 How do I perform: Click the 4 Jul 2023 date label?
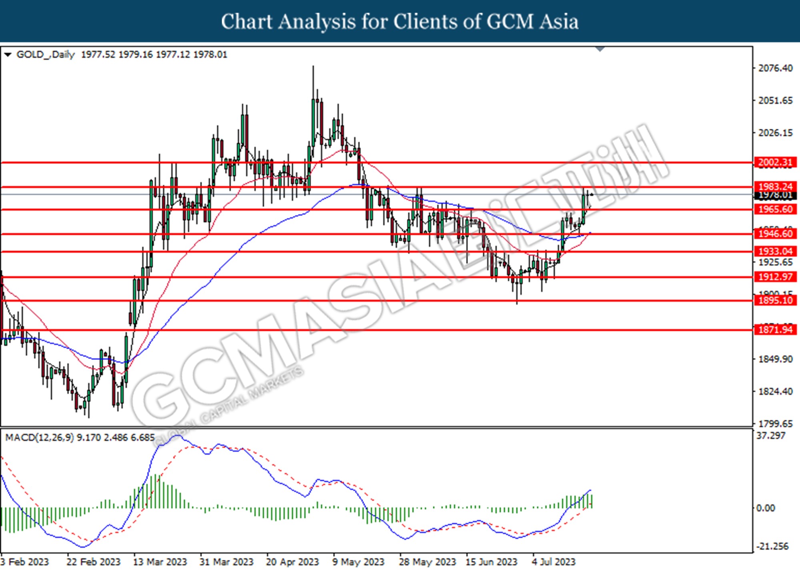click(554, 562)
